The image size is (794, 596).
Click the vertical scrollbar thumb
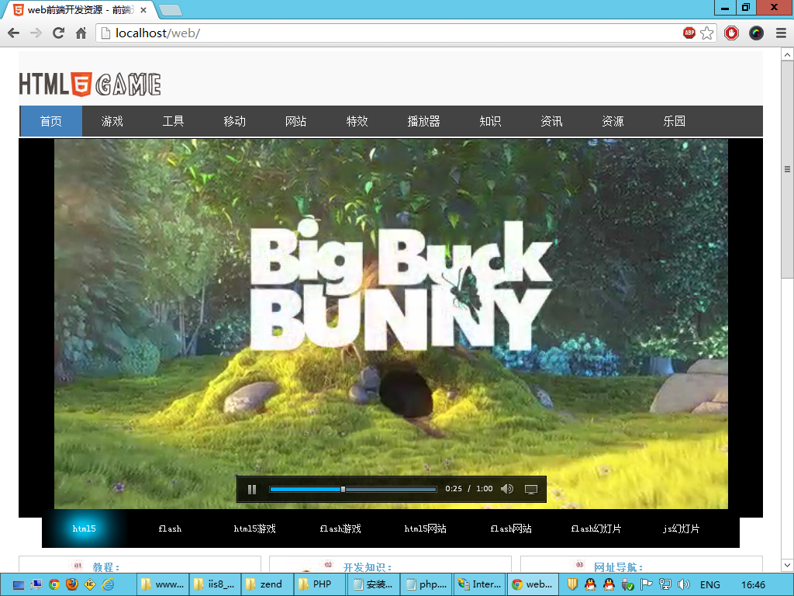[787, 169]
